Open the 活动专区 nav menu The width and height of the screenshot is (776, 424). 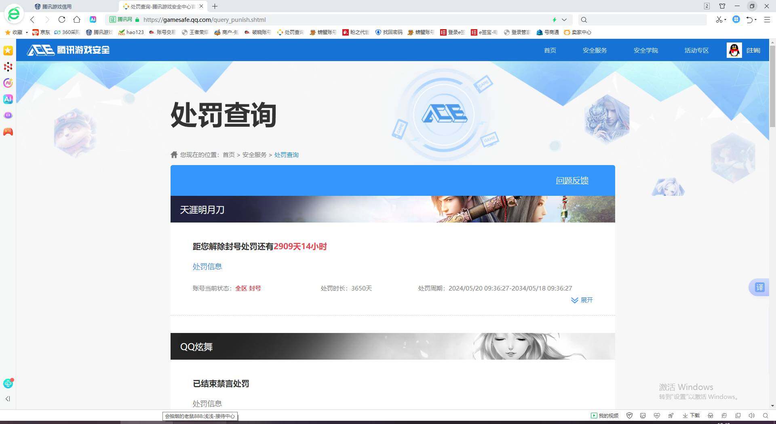696,50
